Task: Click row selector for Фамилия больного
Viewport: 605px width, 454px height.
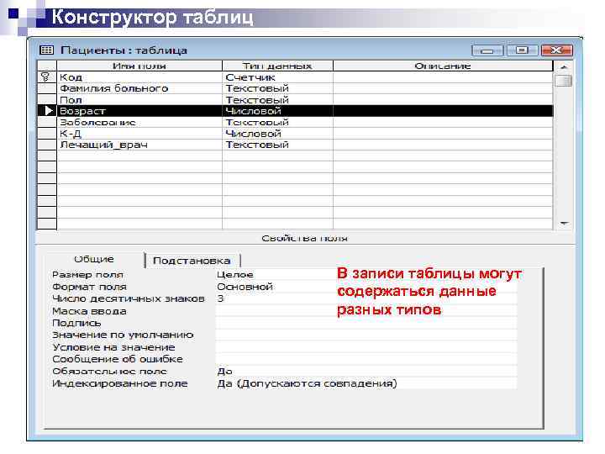Action: [x=47, y=88]
